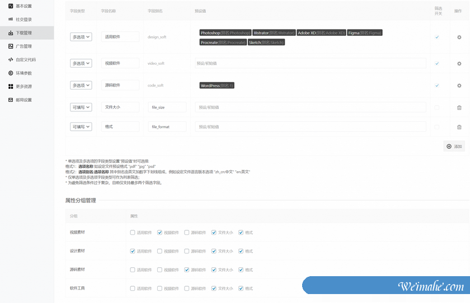This screenshot has width=470, height=303.
Task: Go to 环境参数 menu item
Action: point(23,73)
